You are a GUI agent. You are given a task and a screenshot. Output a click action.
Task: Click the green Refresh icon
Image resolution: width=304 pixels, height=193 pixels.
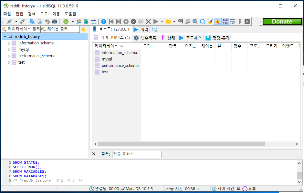66,22
